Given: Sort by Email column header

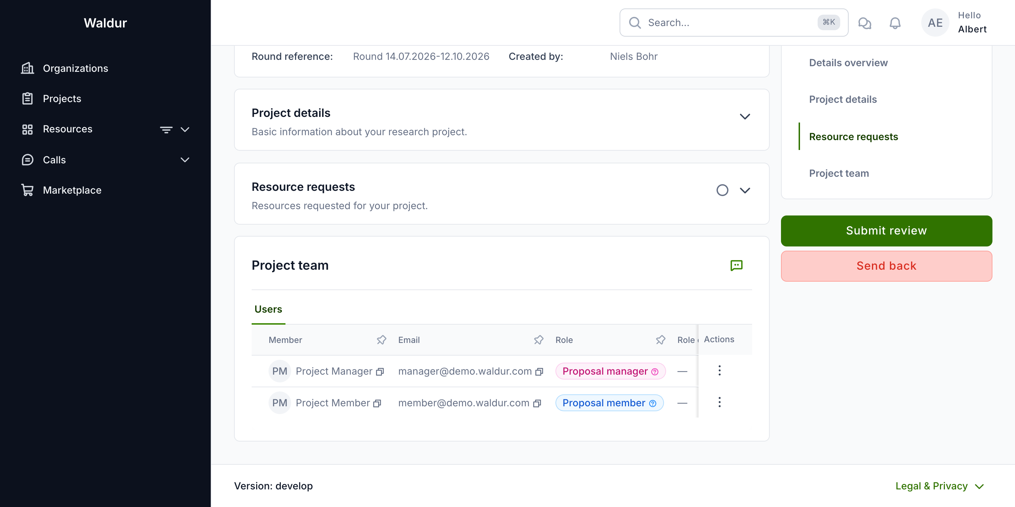Looking at the screenshot, I should click(408, 340).
